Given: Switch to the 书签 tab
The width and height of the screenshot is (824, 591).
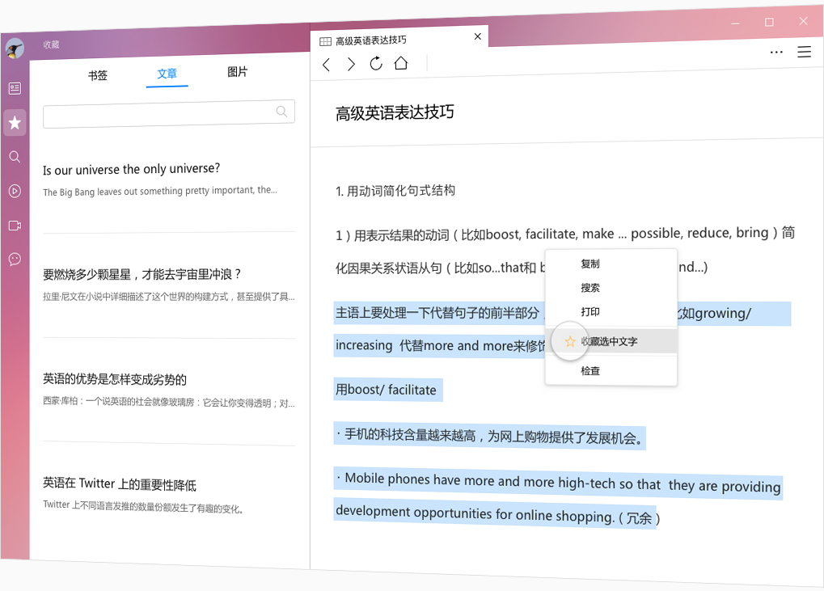Looking at the screenshot, I should pyautogui.click(x=98, y=75).
